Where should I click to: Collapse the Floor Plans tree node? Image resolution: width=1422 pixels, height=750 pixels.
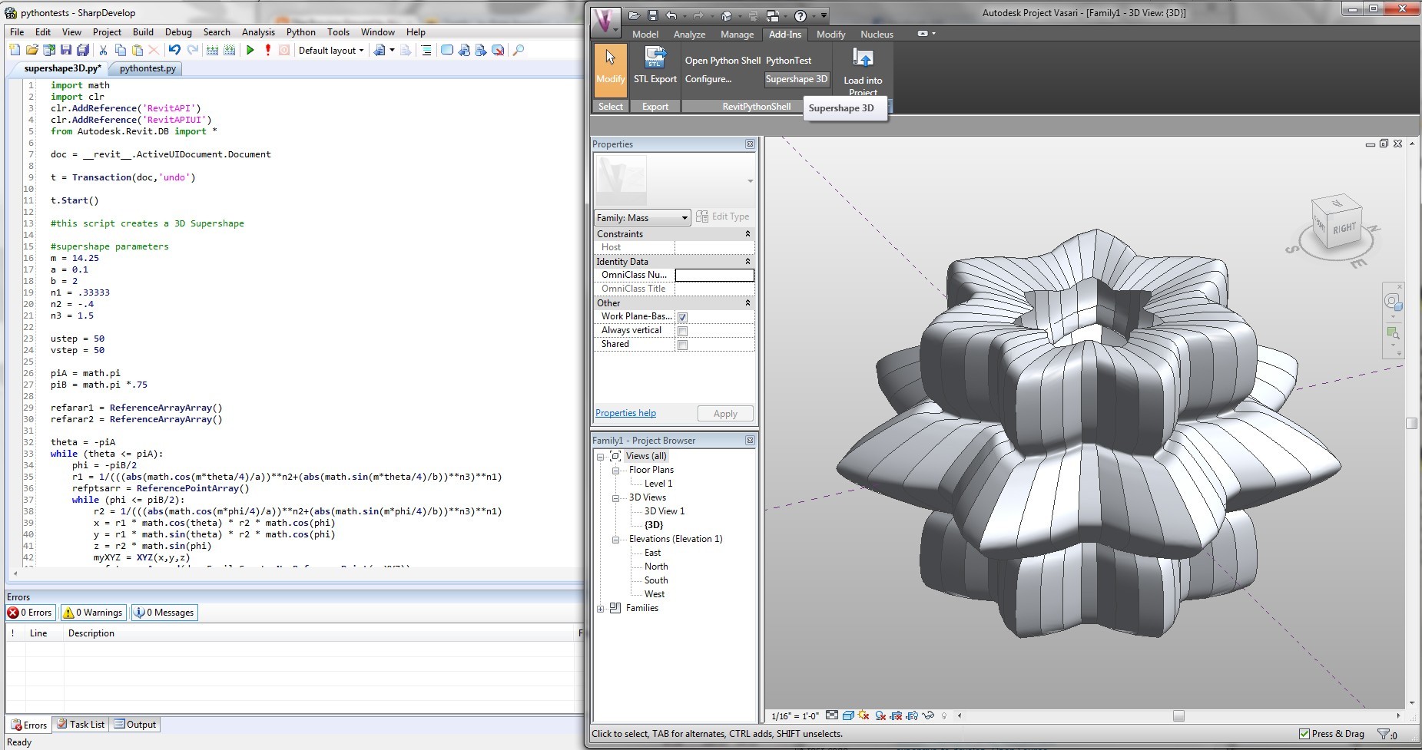[615, 470]
